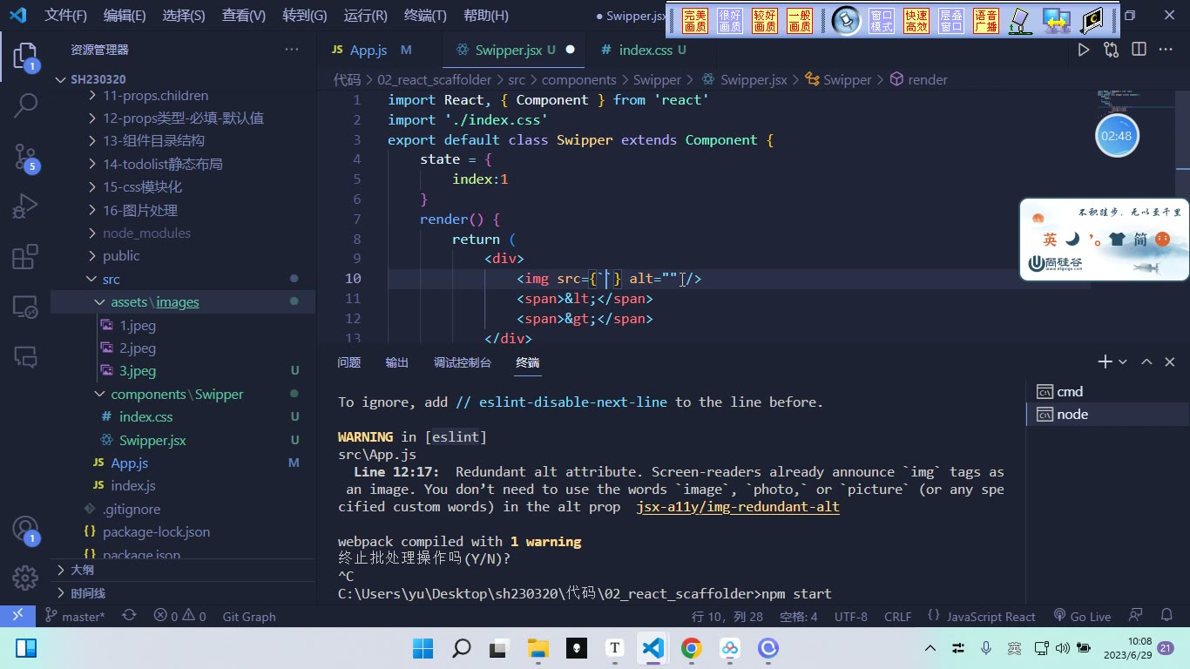Collapse the src folder
1190x669 pixels.
(x=183, y=279)
